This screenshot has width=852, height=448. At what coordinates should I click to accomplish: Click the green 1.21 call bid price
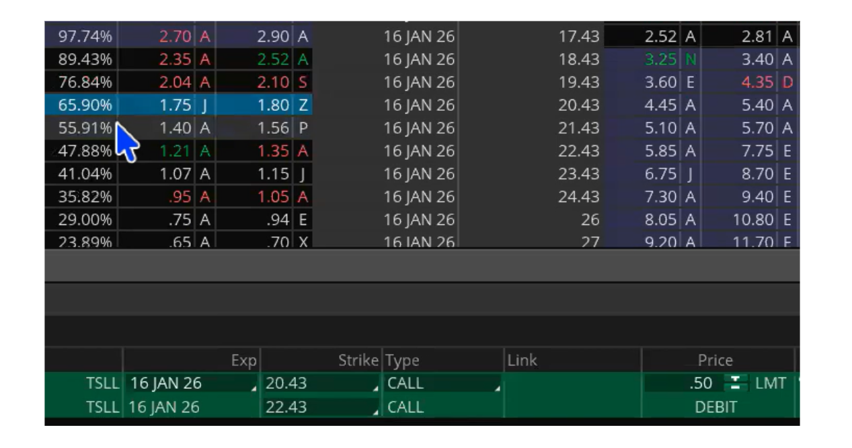[x=176, y=151]
